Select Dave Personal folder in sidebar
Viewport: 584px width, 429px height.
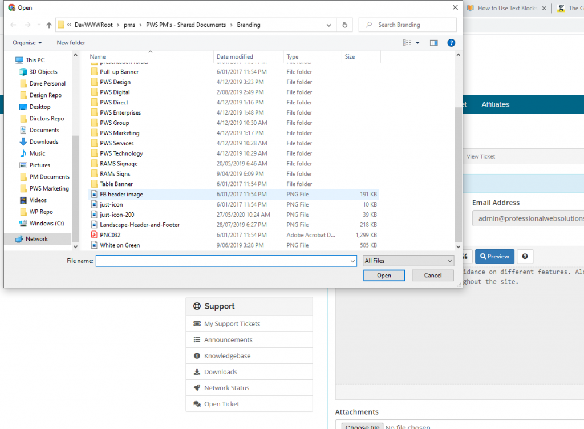click(47, 83)
